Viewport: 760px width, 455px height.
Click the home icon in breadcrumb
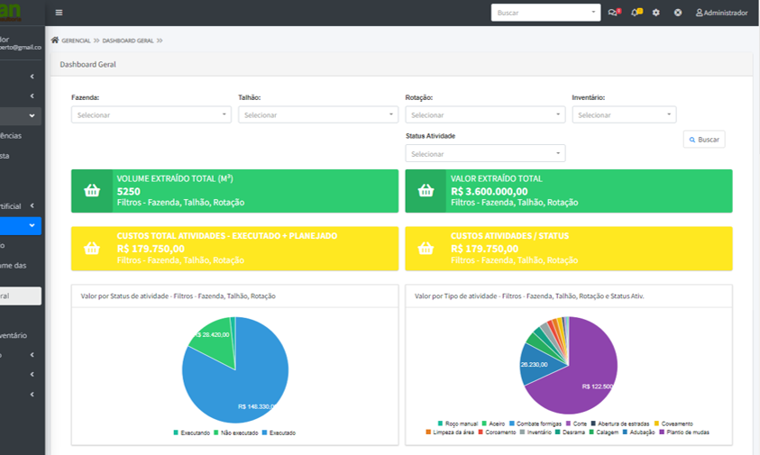pyautogui.click(x=55, y=41)
